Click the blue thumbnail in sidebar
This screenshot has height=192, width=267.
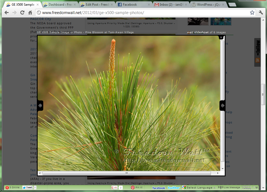tap(221, 21)
